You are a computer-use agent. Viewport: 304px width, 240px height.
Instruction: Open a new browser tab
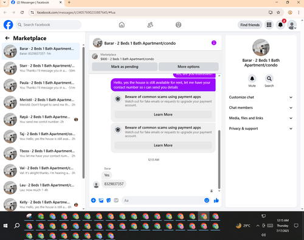click(69, 2)
